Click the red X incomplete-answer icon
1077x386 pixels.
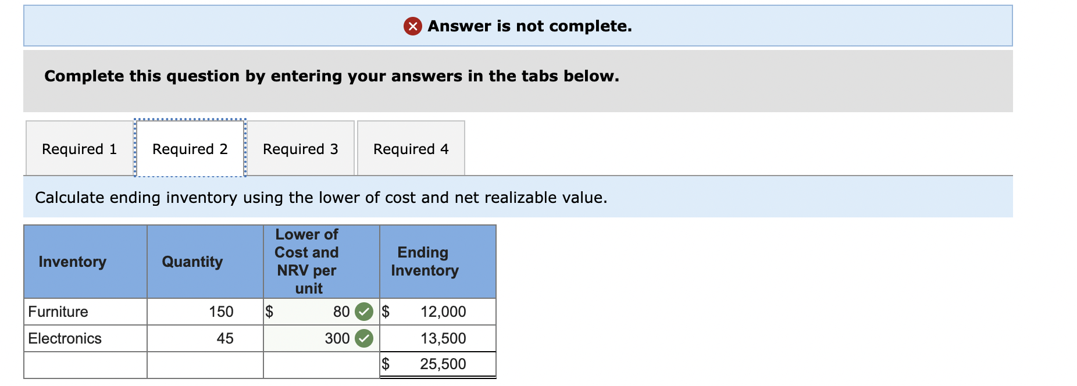pyautogui.click(x=412, y=26)
